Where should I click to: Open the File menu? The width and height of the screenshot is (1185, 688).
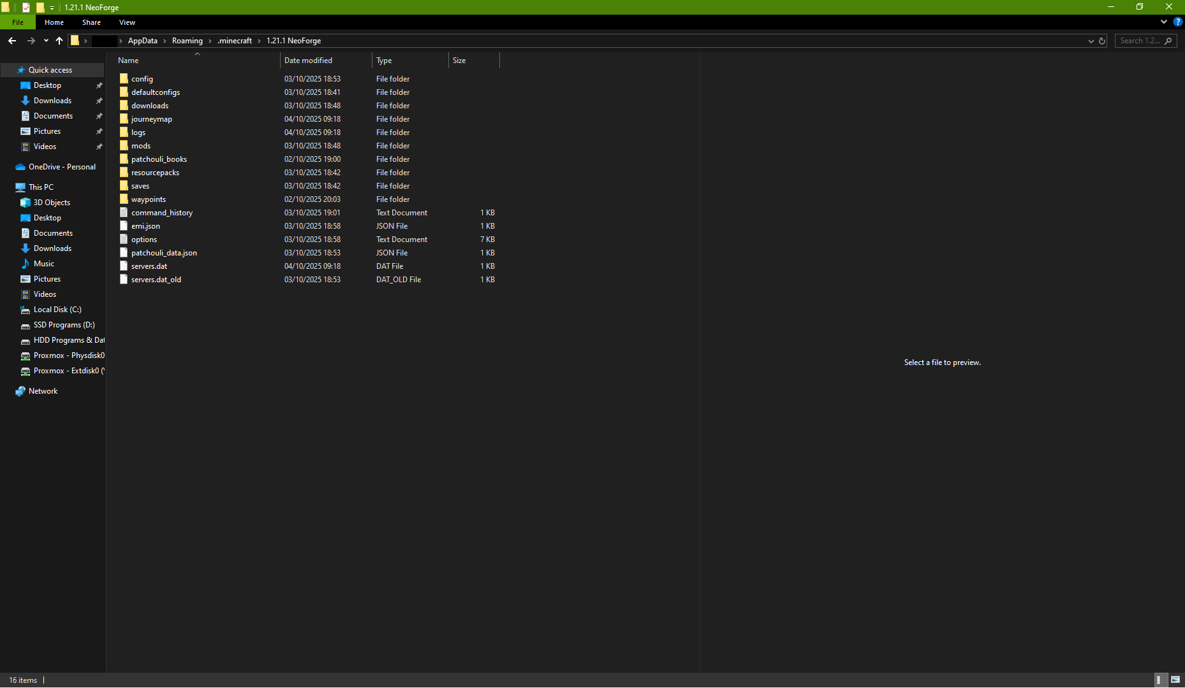18,22
